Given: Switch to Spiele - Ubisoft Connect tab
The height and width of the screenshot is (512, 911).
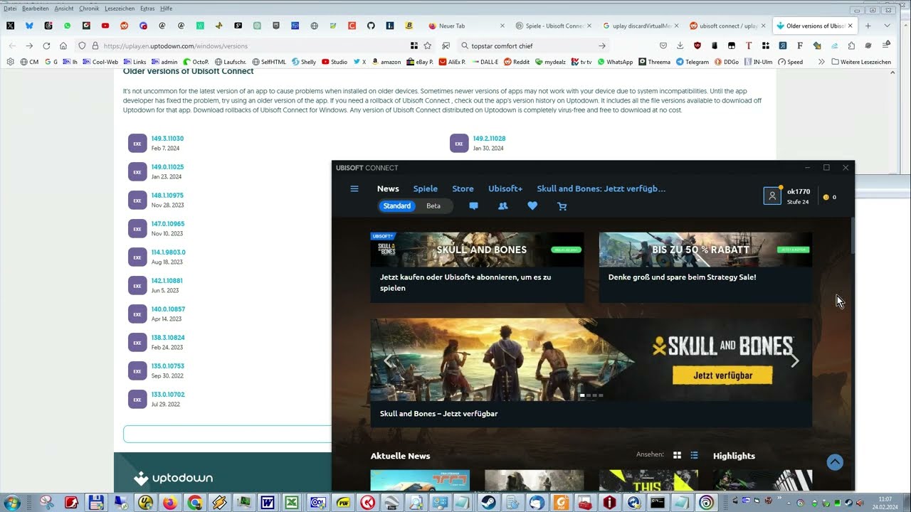Looking at the screenshot, I should (553, 26).
